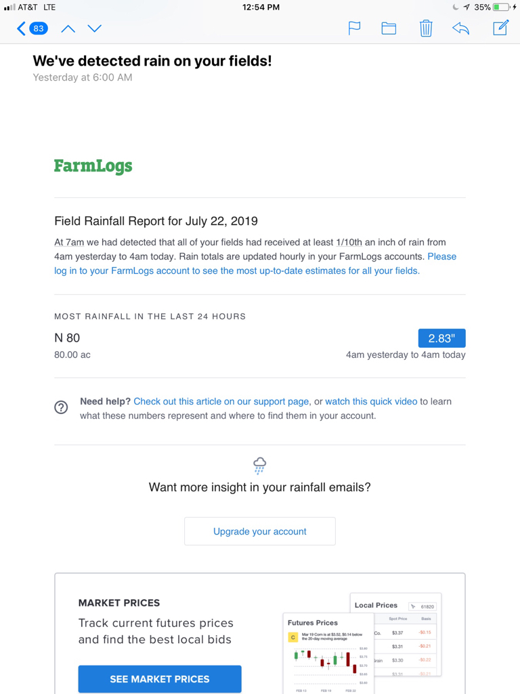The height and width of the screenshot is (694, 520).
Task: Reply using the reply arrow icon
Action: click(460, 28)
